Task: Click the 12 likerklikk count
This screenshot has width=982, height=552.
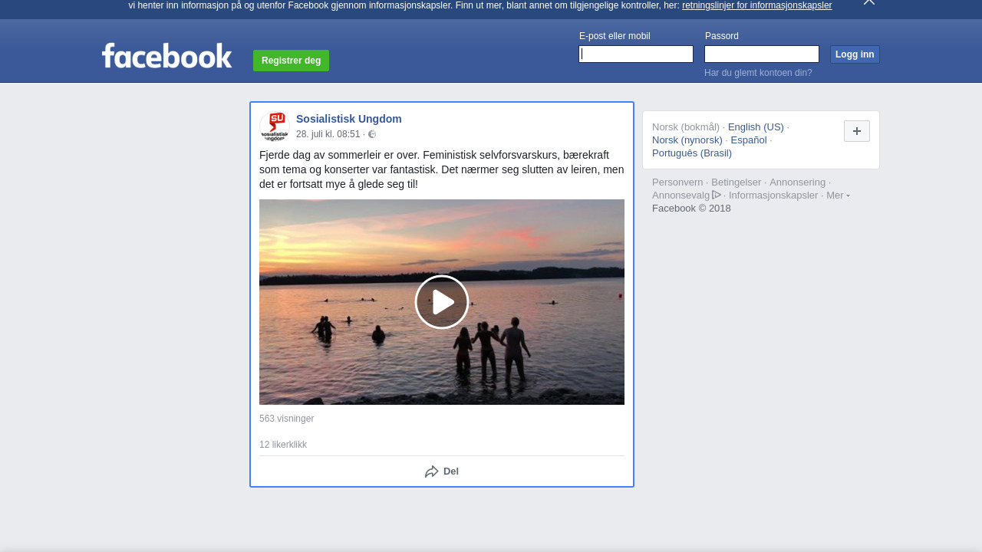Action: click(x=283, y=445)
